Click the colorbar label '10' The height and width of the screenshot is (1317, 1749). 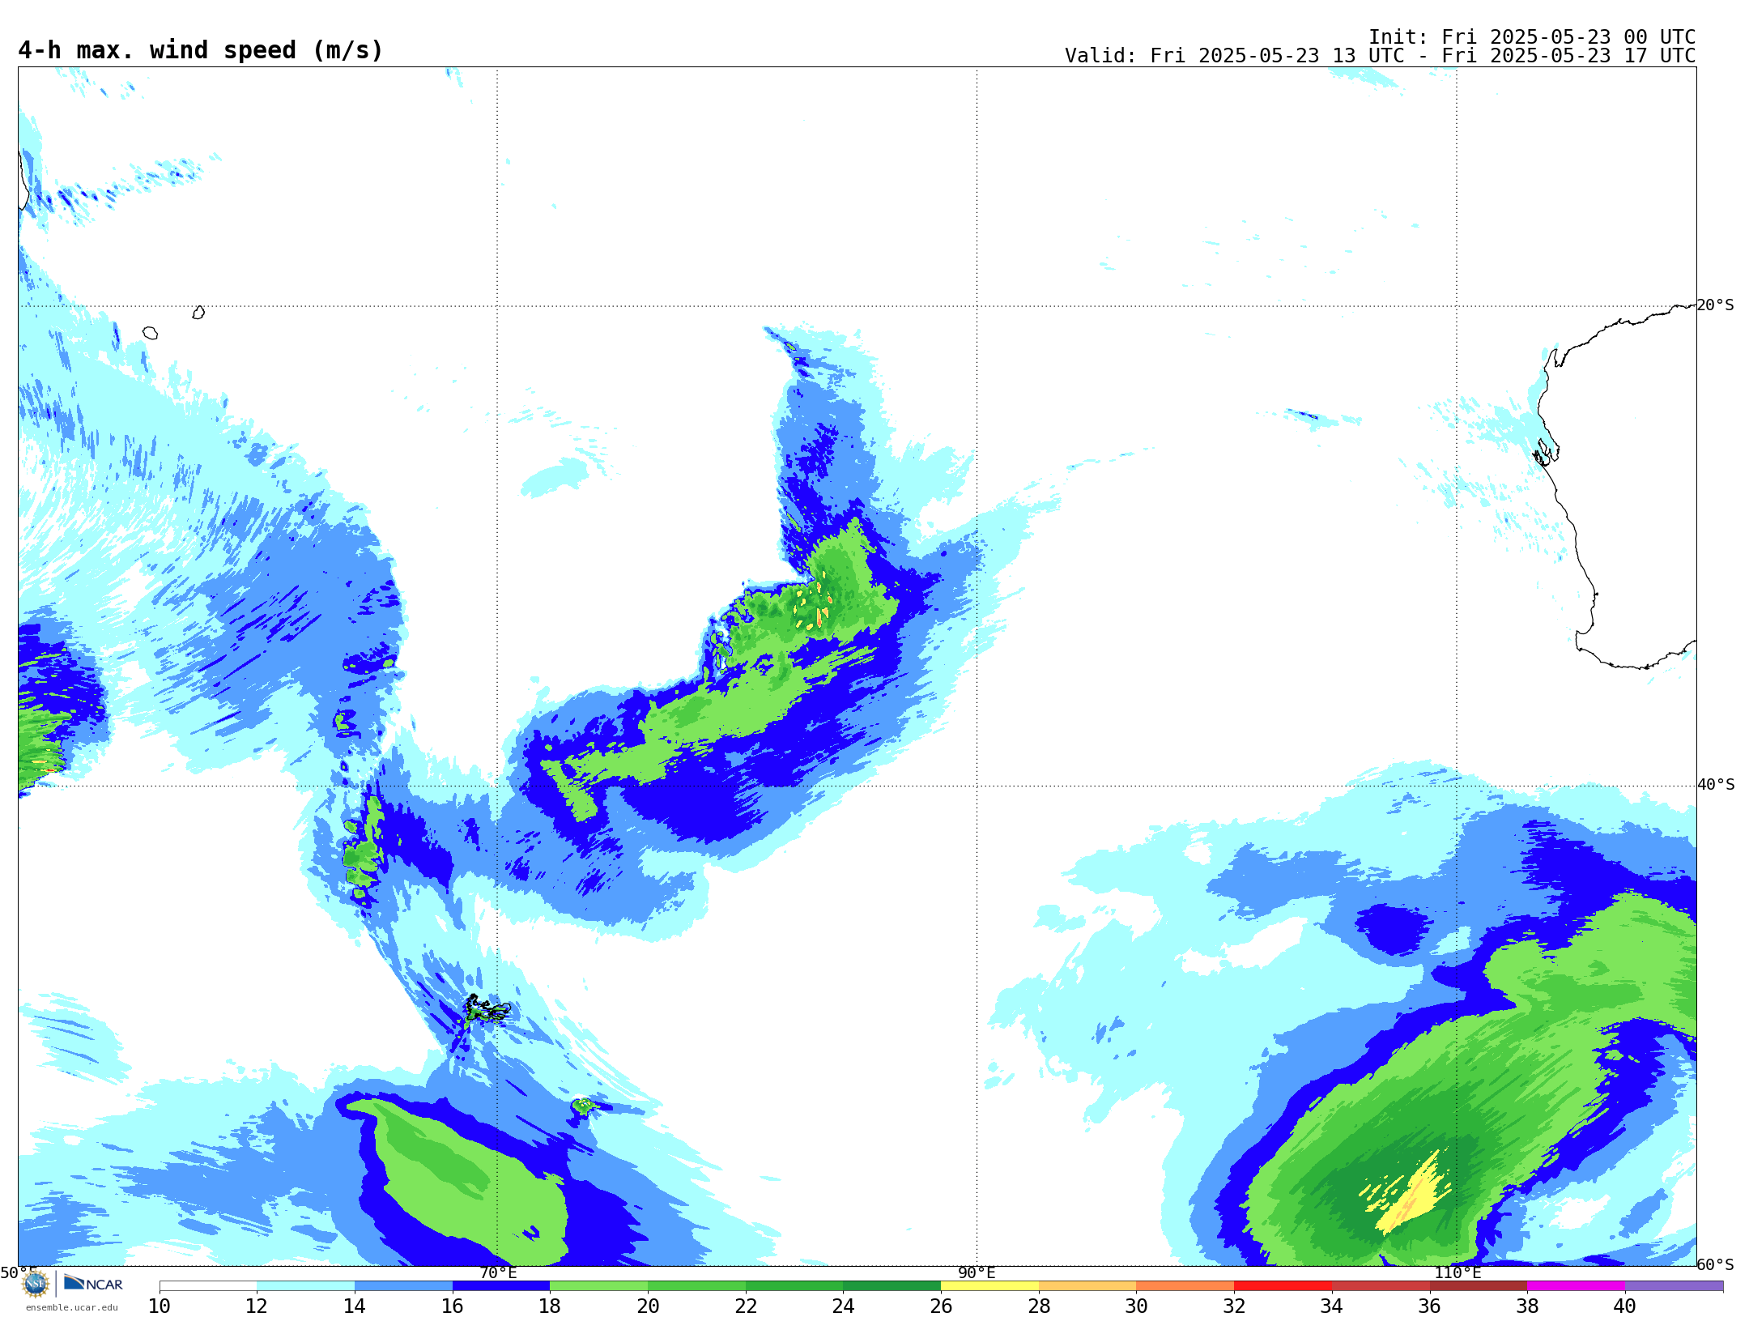(x=160, y=1306)
